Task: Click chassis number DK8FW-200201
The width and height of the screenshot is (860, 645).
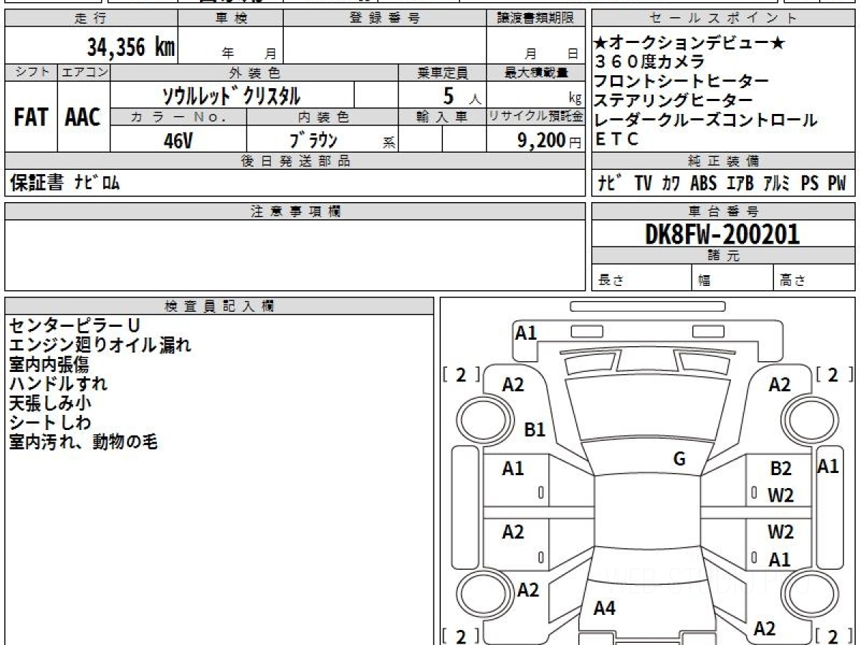Action: (722, 234)
